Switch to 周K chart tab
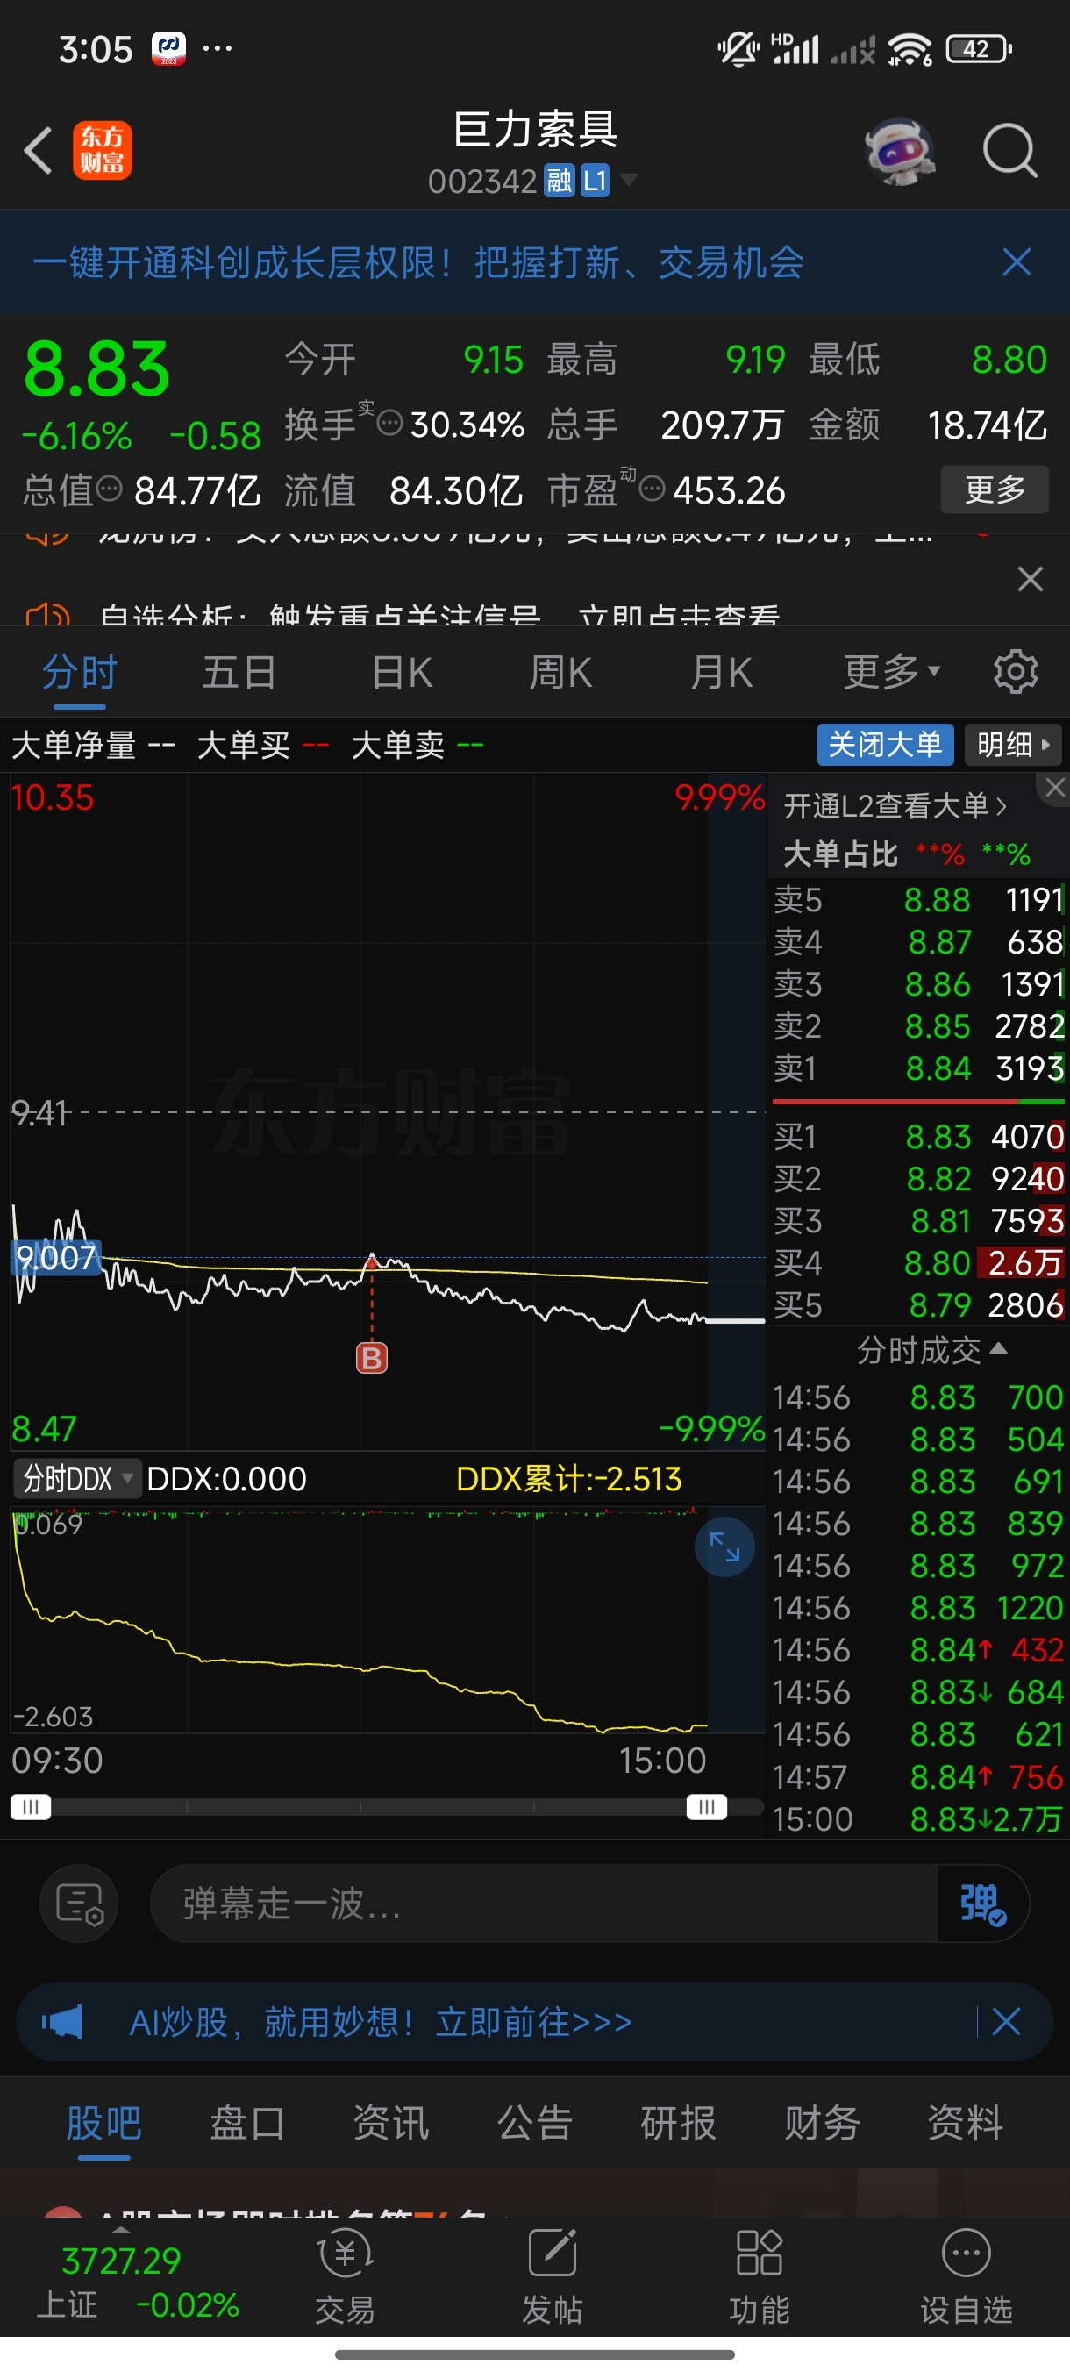The width and height of the screenshot is (1070, 2379). pos(560,672)
